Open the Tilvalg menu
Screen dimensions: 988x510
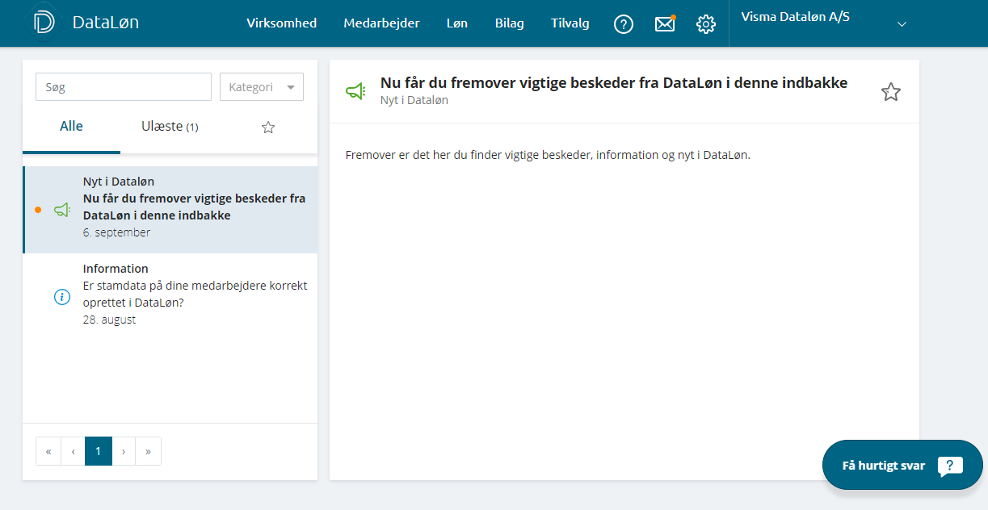tap(570, 23)
